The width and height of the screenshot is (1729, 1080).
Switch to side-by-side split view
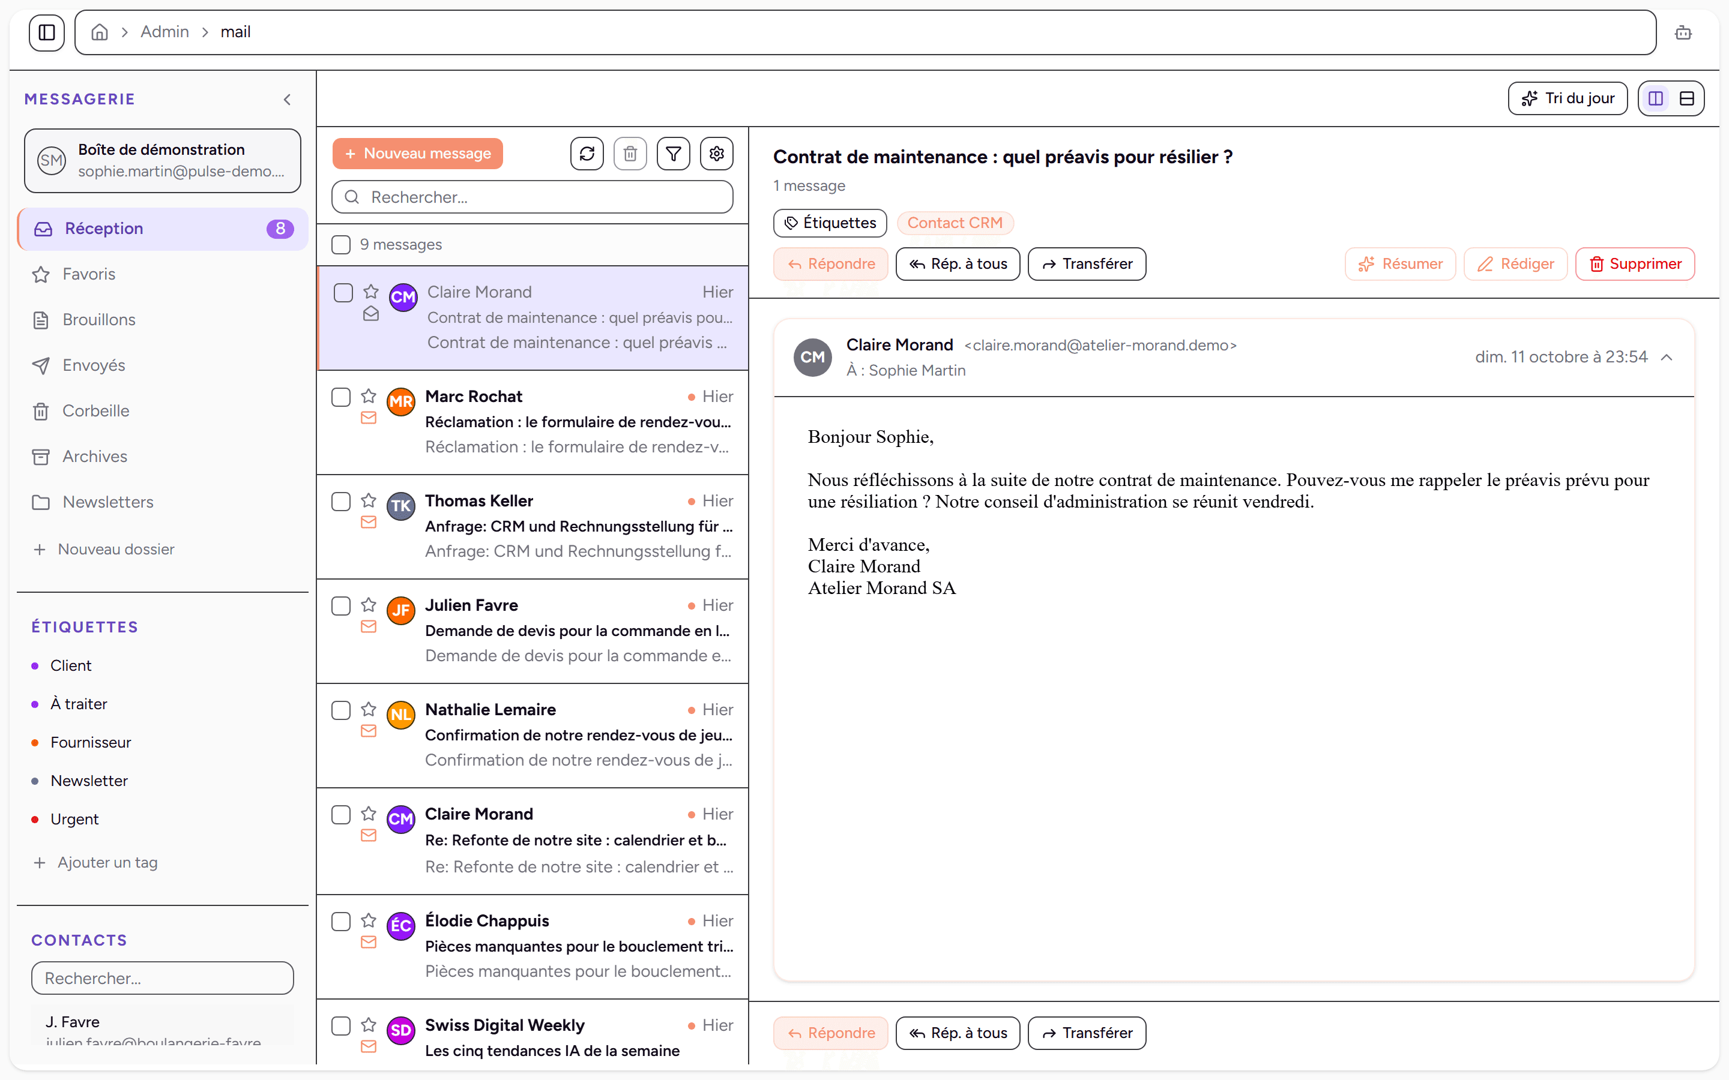pyautogui.click(x=1655, y=98)
